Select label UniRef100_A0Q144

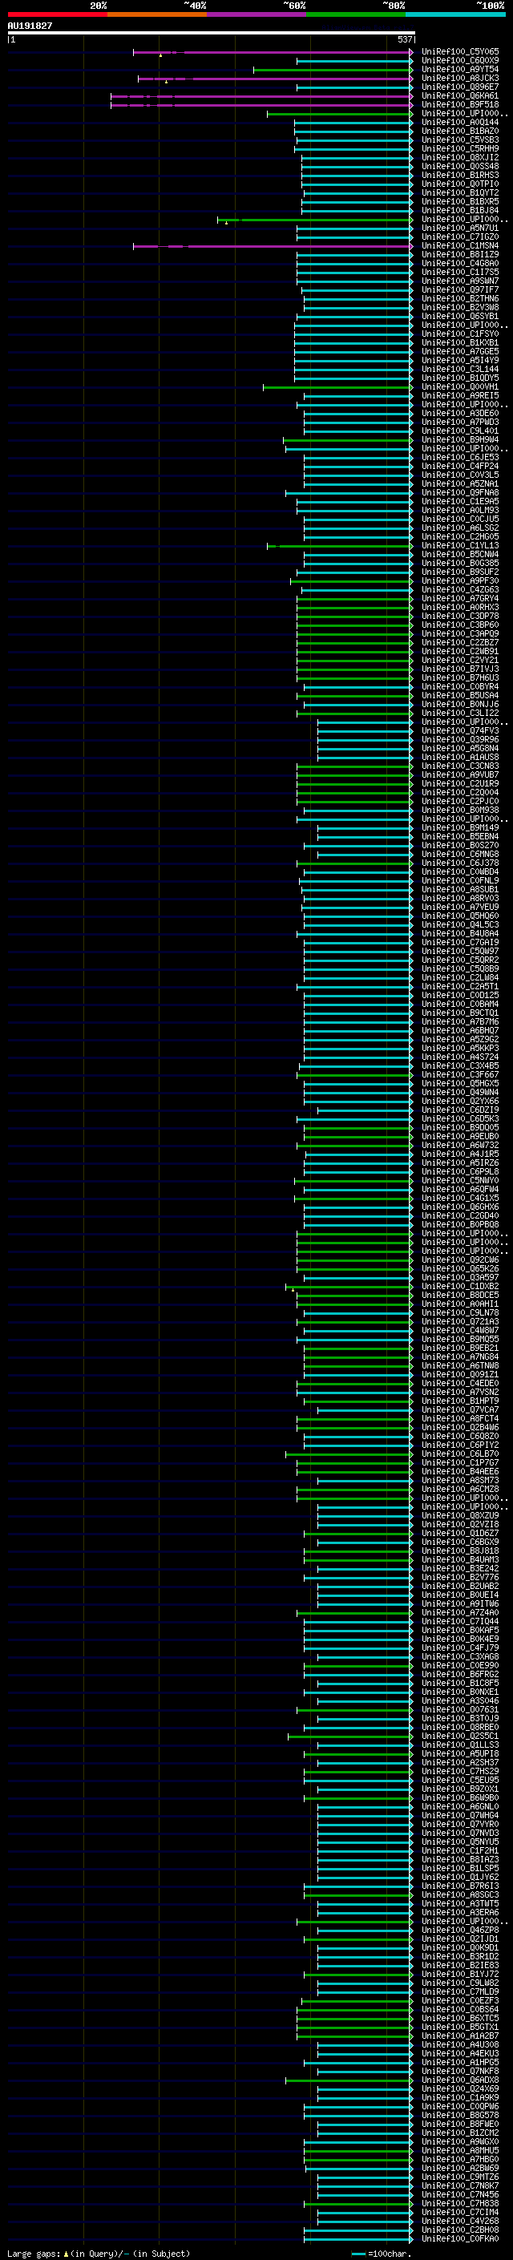(459, 122)
